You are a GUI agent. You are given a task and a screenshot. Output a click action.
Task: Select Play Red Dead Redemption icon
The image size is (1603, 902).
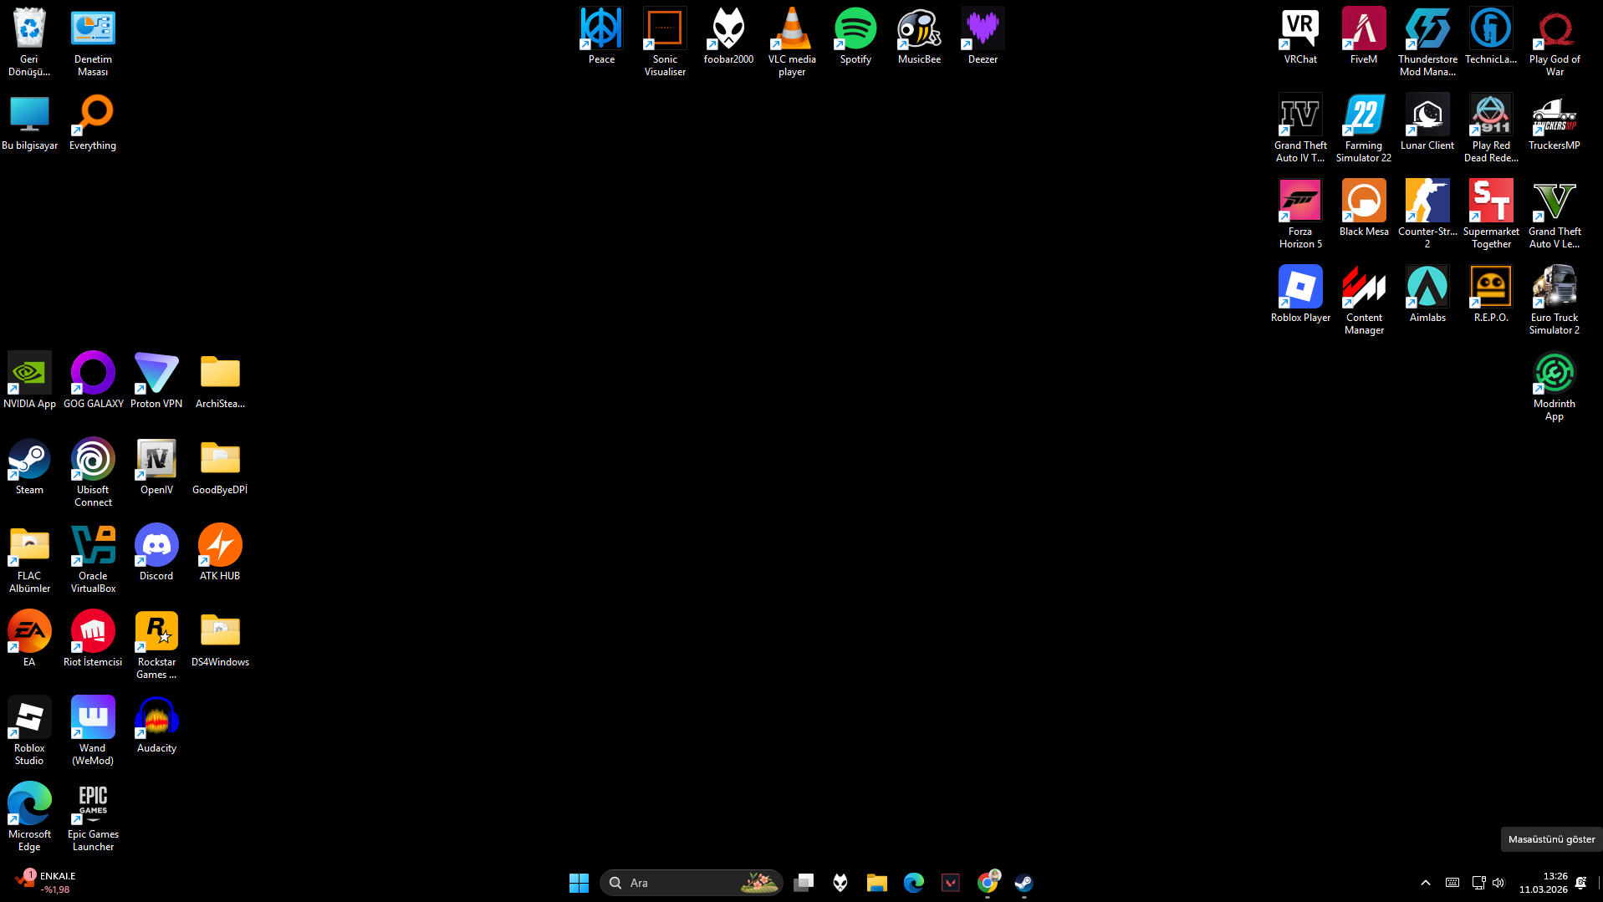click(x=1491, y=127)
